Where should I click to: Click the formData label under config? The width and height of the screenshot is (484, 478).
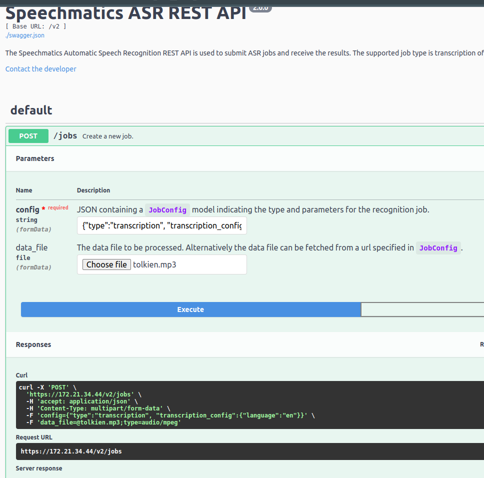(x=33, y=229)
